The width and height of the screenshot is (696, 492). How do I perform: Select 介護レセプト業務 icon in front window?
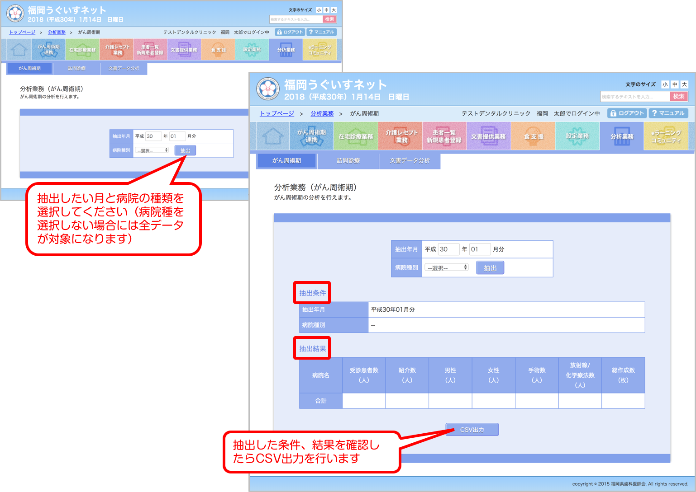[x=401, y=136]
